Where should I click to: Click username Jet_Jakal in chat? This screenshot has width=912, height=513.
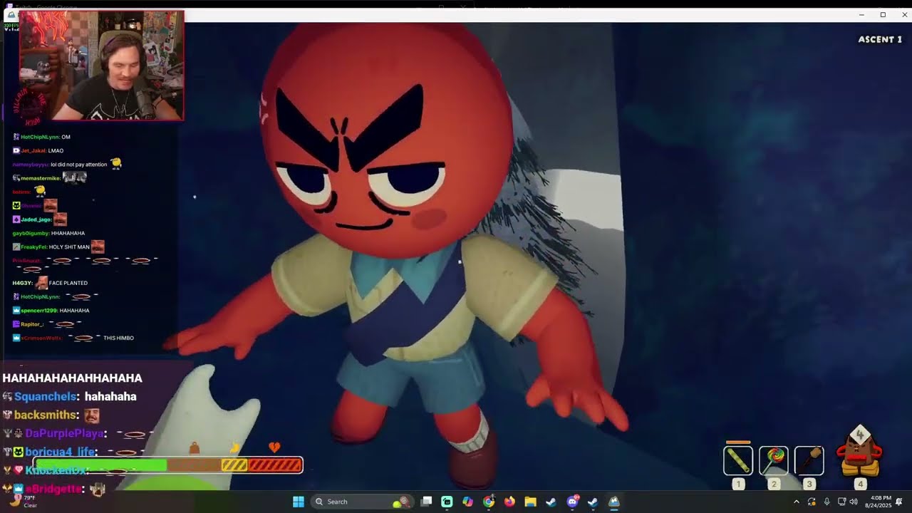click(32, 151)
